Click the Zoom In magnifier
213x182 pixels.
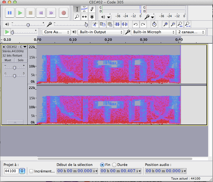166,24
